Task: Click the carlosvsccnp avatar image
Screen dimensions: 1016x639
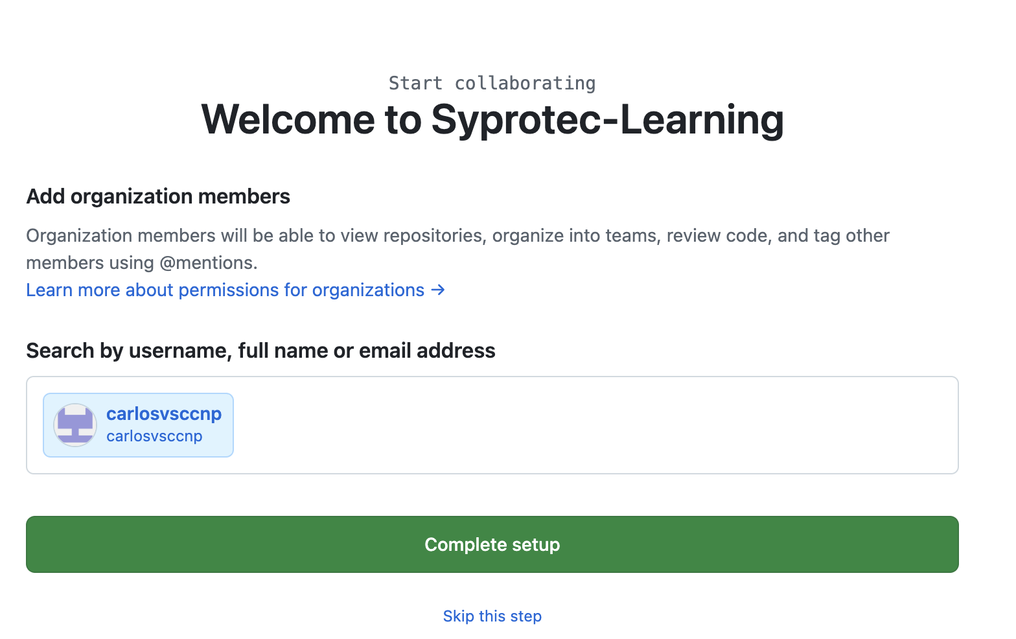Action: tap(75, 425)
